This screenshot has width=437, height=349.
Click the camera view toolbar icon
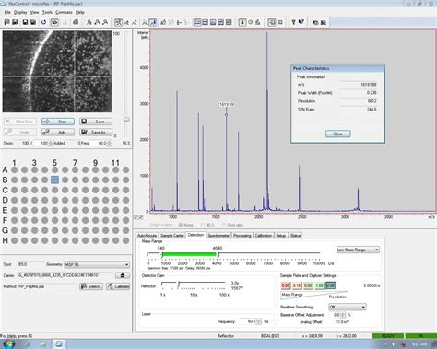coord(54,22)
